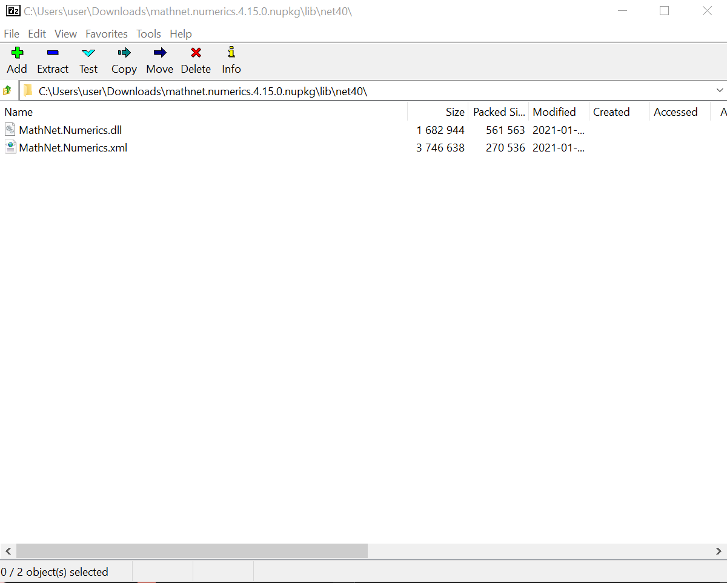Click folder icon in address bar
The image size is (727, 583).
point(28,91)
